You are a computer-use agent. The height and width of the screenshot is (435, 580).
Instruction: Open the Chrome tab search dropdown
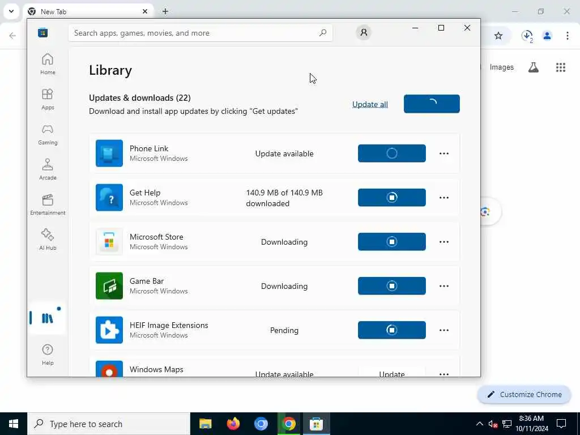[11, 11]
